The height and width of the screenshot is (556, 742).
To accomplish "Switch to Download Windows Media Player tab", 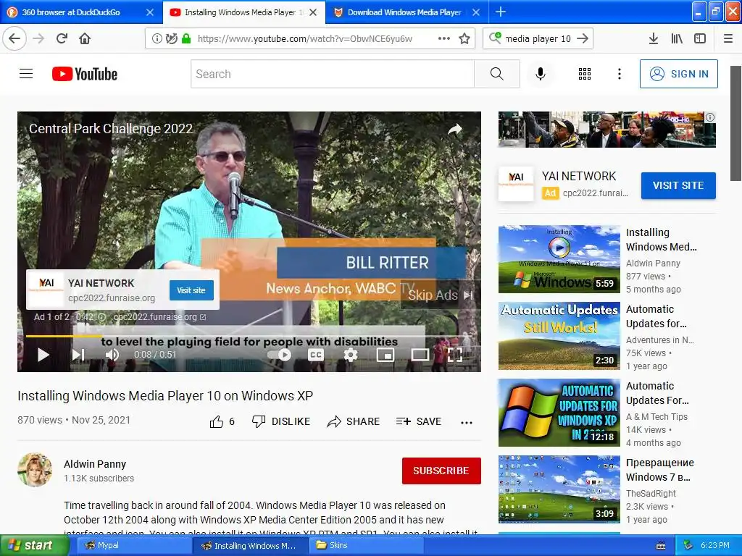I will [404, 12].
